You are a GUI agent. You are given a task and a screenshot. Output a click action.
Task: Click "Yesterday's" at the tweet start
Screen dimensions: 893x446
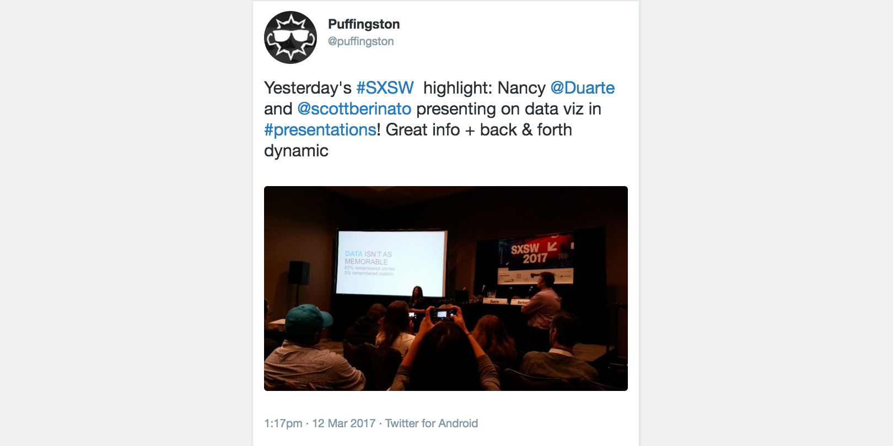(x=308, y=88)
